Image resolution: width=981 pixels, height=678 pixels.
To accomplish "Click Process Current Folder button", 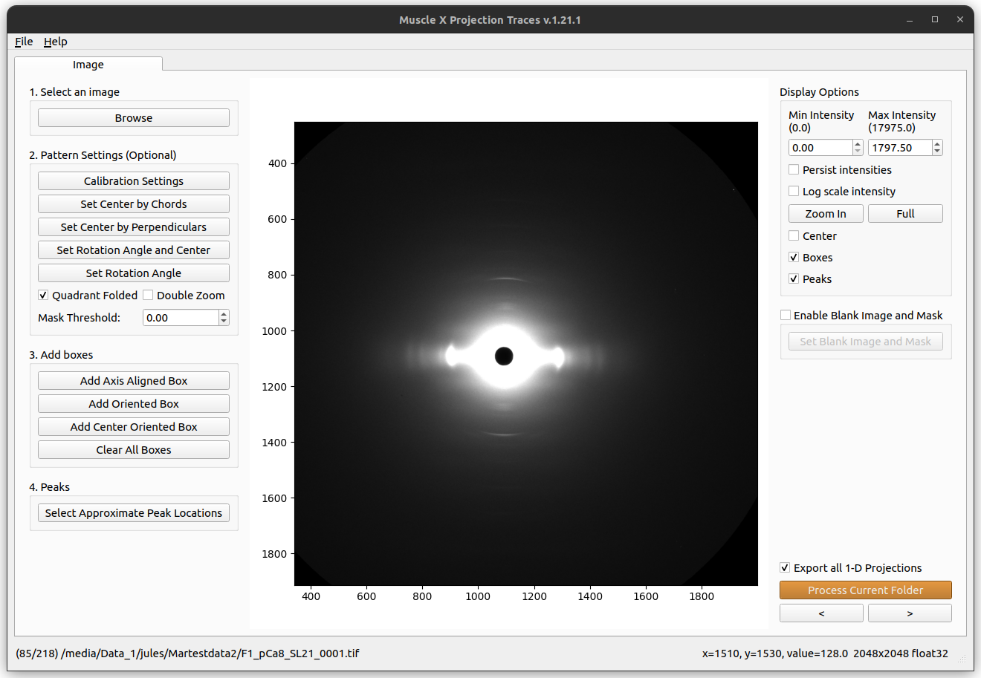I will click(x=866, y=590).
